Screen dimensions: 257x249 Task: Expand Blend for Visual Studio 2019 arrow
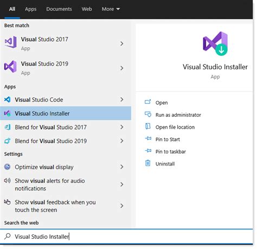click(x=122, y=141)
